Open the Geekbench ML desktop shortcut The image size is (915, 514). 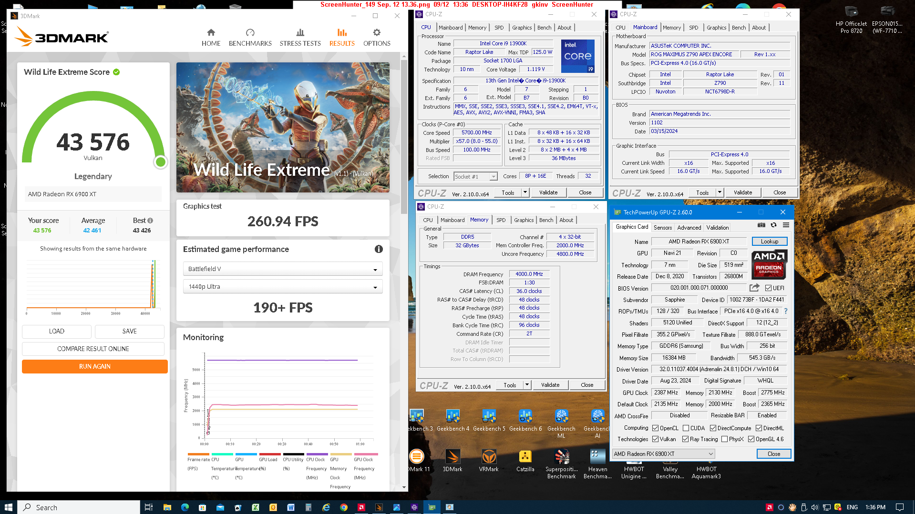(561, 423)
